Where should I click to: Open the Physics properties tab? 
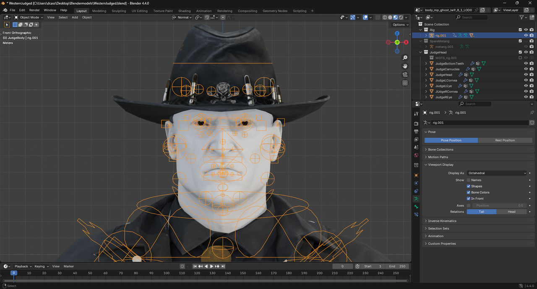click(416, 183)
